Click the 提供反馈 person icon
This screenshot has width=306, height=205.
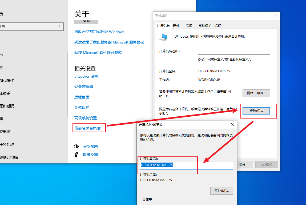[76, 155]
